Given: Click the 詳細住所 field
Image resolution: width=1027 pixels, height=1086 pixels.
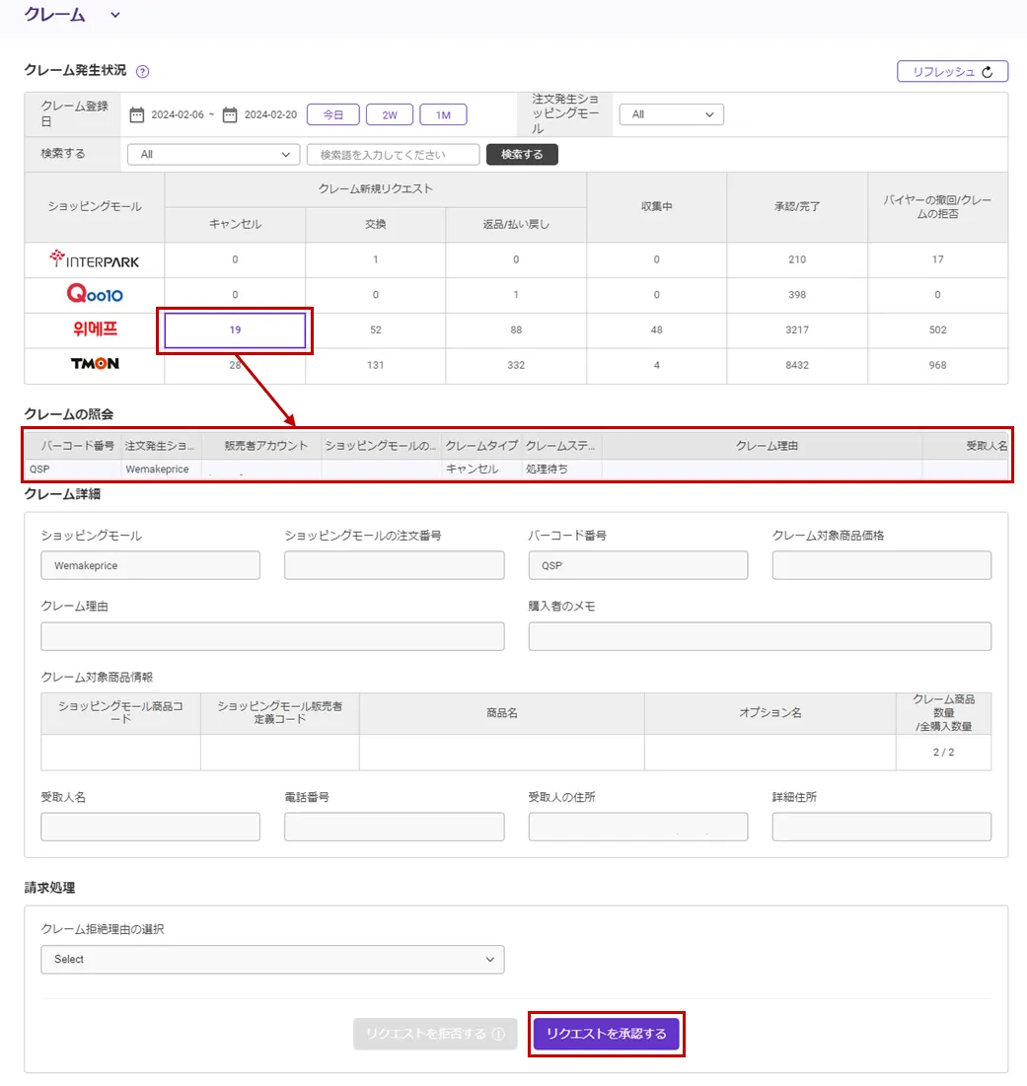Looking at the screenshot, I should click(882, 827).
